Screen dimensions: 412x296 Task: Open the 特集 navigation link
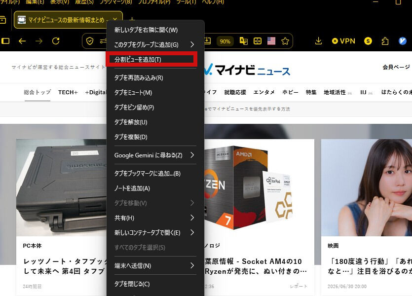pos(311,92)
